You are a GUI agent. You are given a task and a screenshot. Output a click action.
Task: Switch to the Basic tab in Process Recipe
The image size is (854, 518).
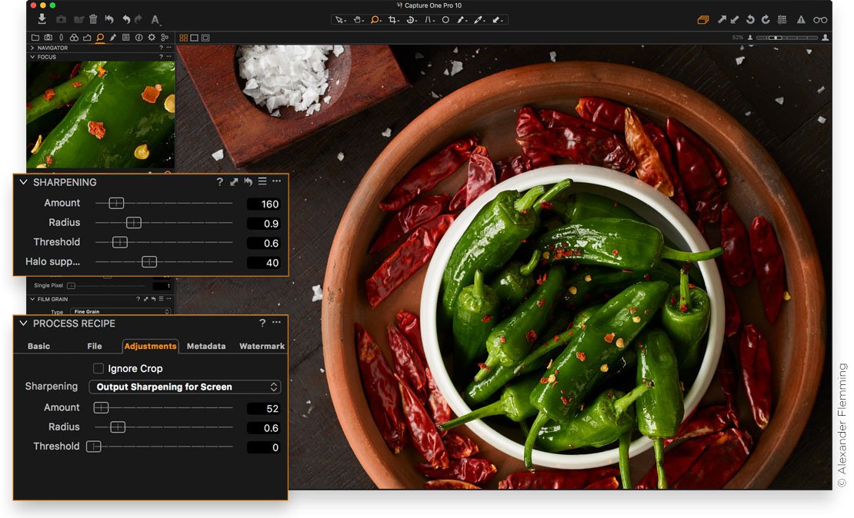coord(38,346)
